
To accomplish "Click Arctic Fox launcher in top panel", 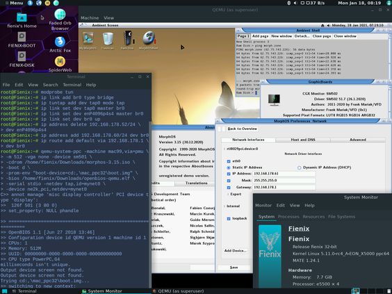I will 30,3.
